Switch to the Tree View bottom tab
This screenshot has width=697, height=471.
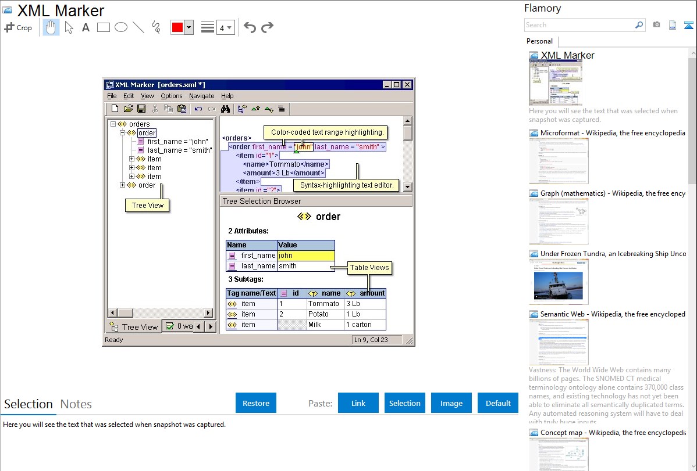134,327
